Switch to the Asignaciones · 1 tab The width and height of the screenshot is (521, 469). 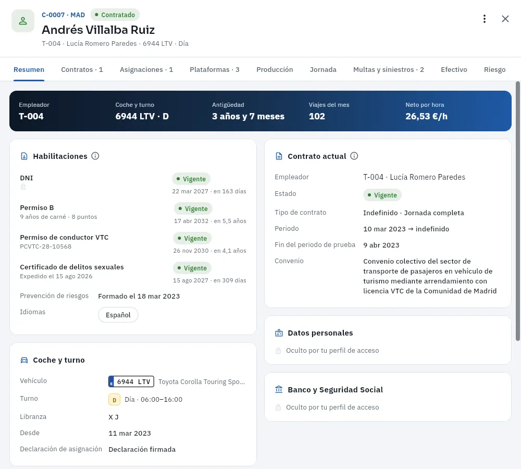[x=146, y=69]
